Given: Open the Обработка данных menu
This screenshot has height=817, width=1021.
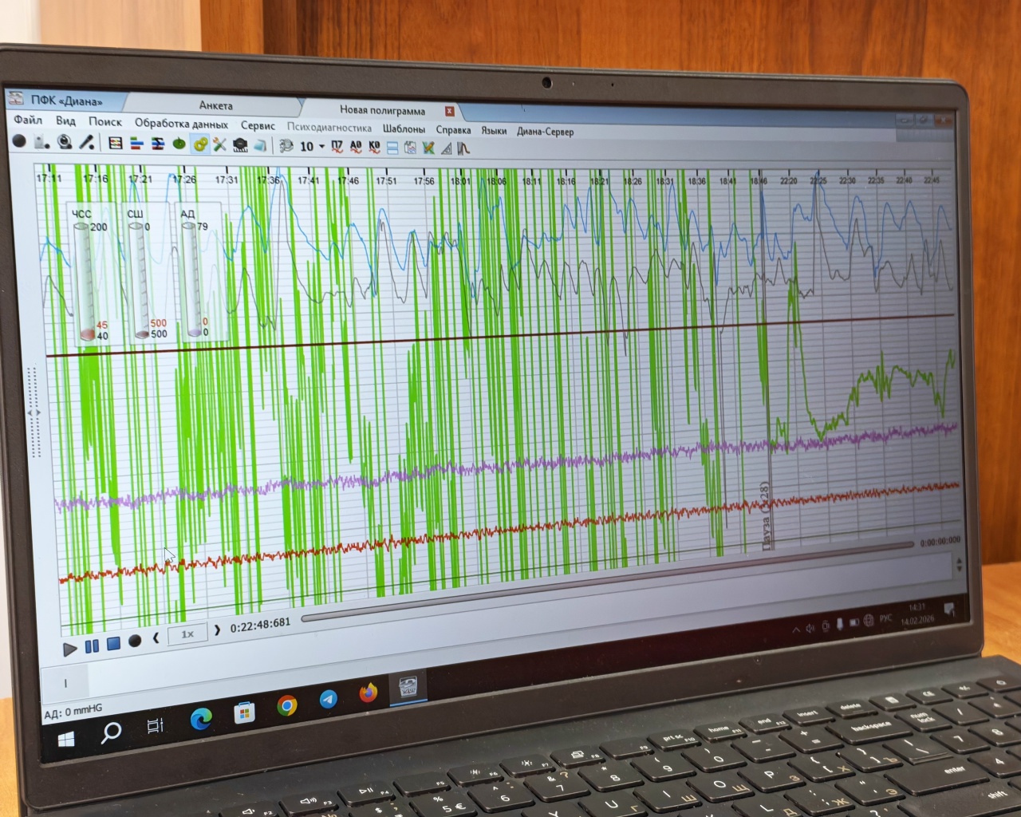Looking at the screenshot, I should pos(181,124).
